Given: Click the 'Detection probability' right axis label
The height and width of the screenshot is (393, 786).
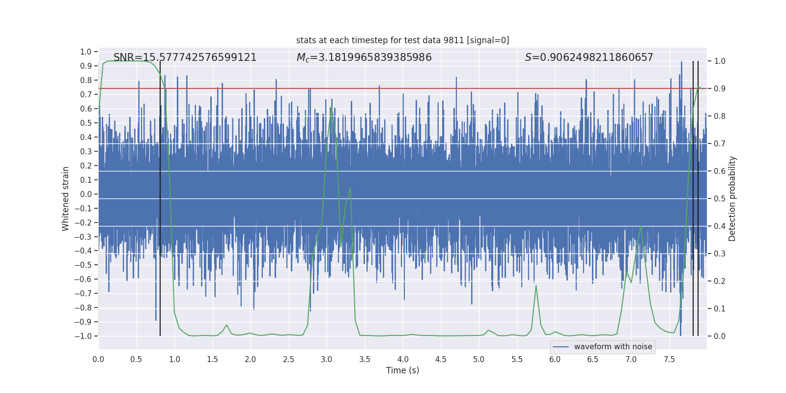Looking at the screenshot, I should tap(732, 198).
